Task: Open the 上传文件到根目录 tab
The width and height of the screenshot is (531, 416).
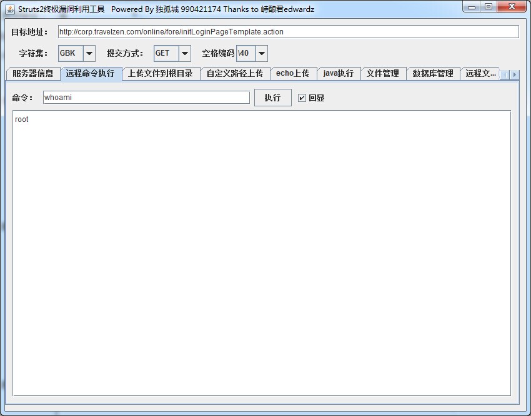Action: [x=161, y=74]
